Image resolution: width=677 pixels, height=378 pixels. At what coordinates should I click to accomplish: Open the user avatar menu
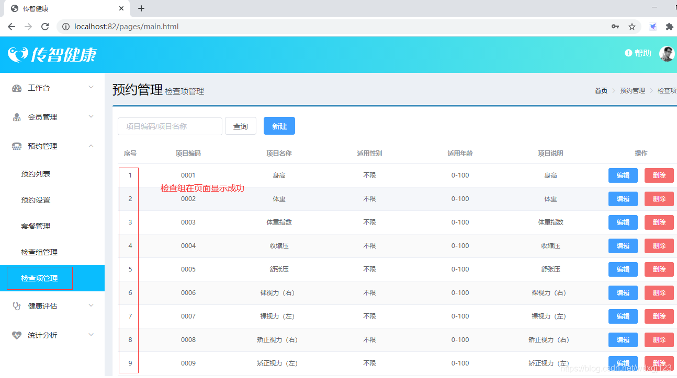pyautogui.click(x=667, y=53)
